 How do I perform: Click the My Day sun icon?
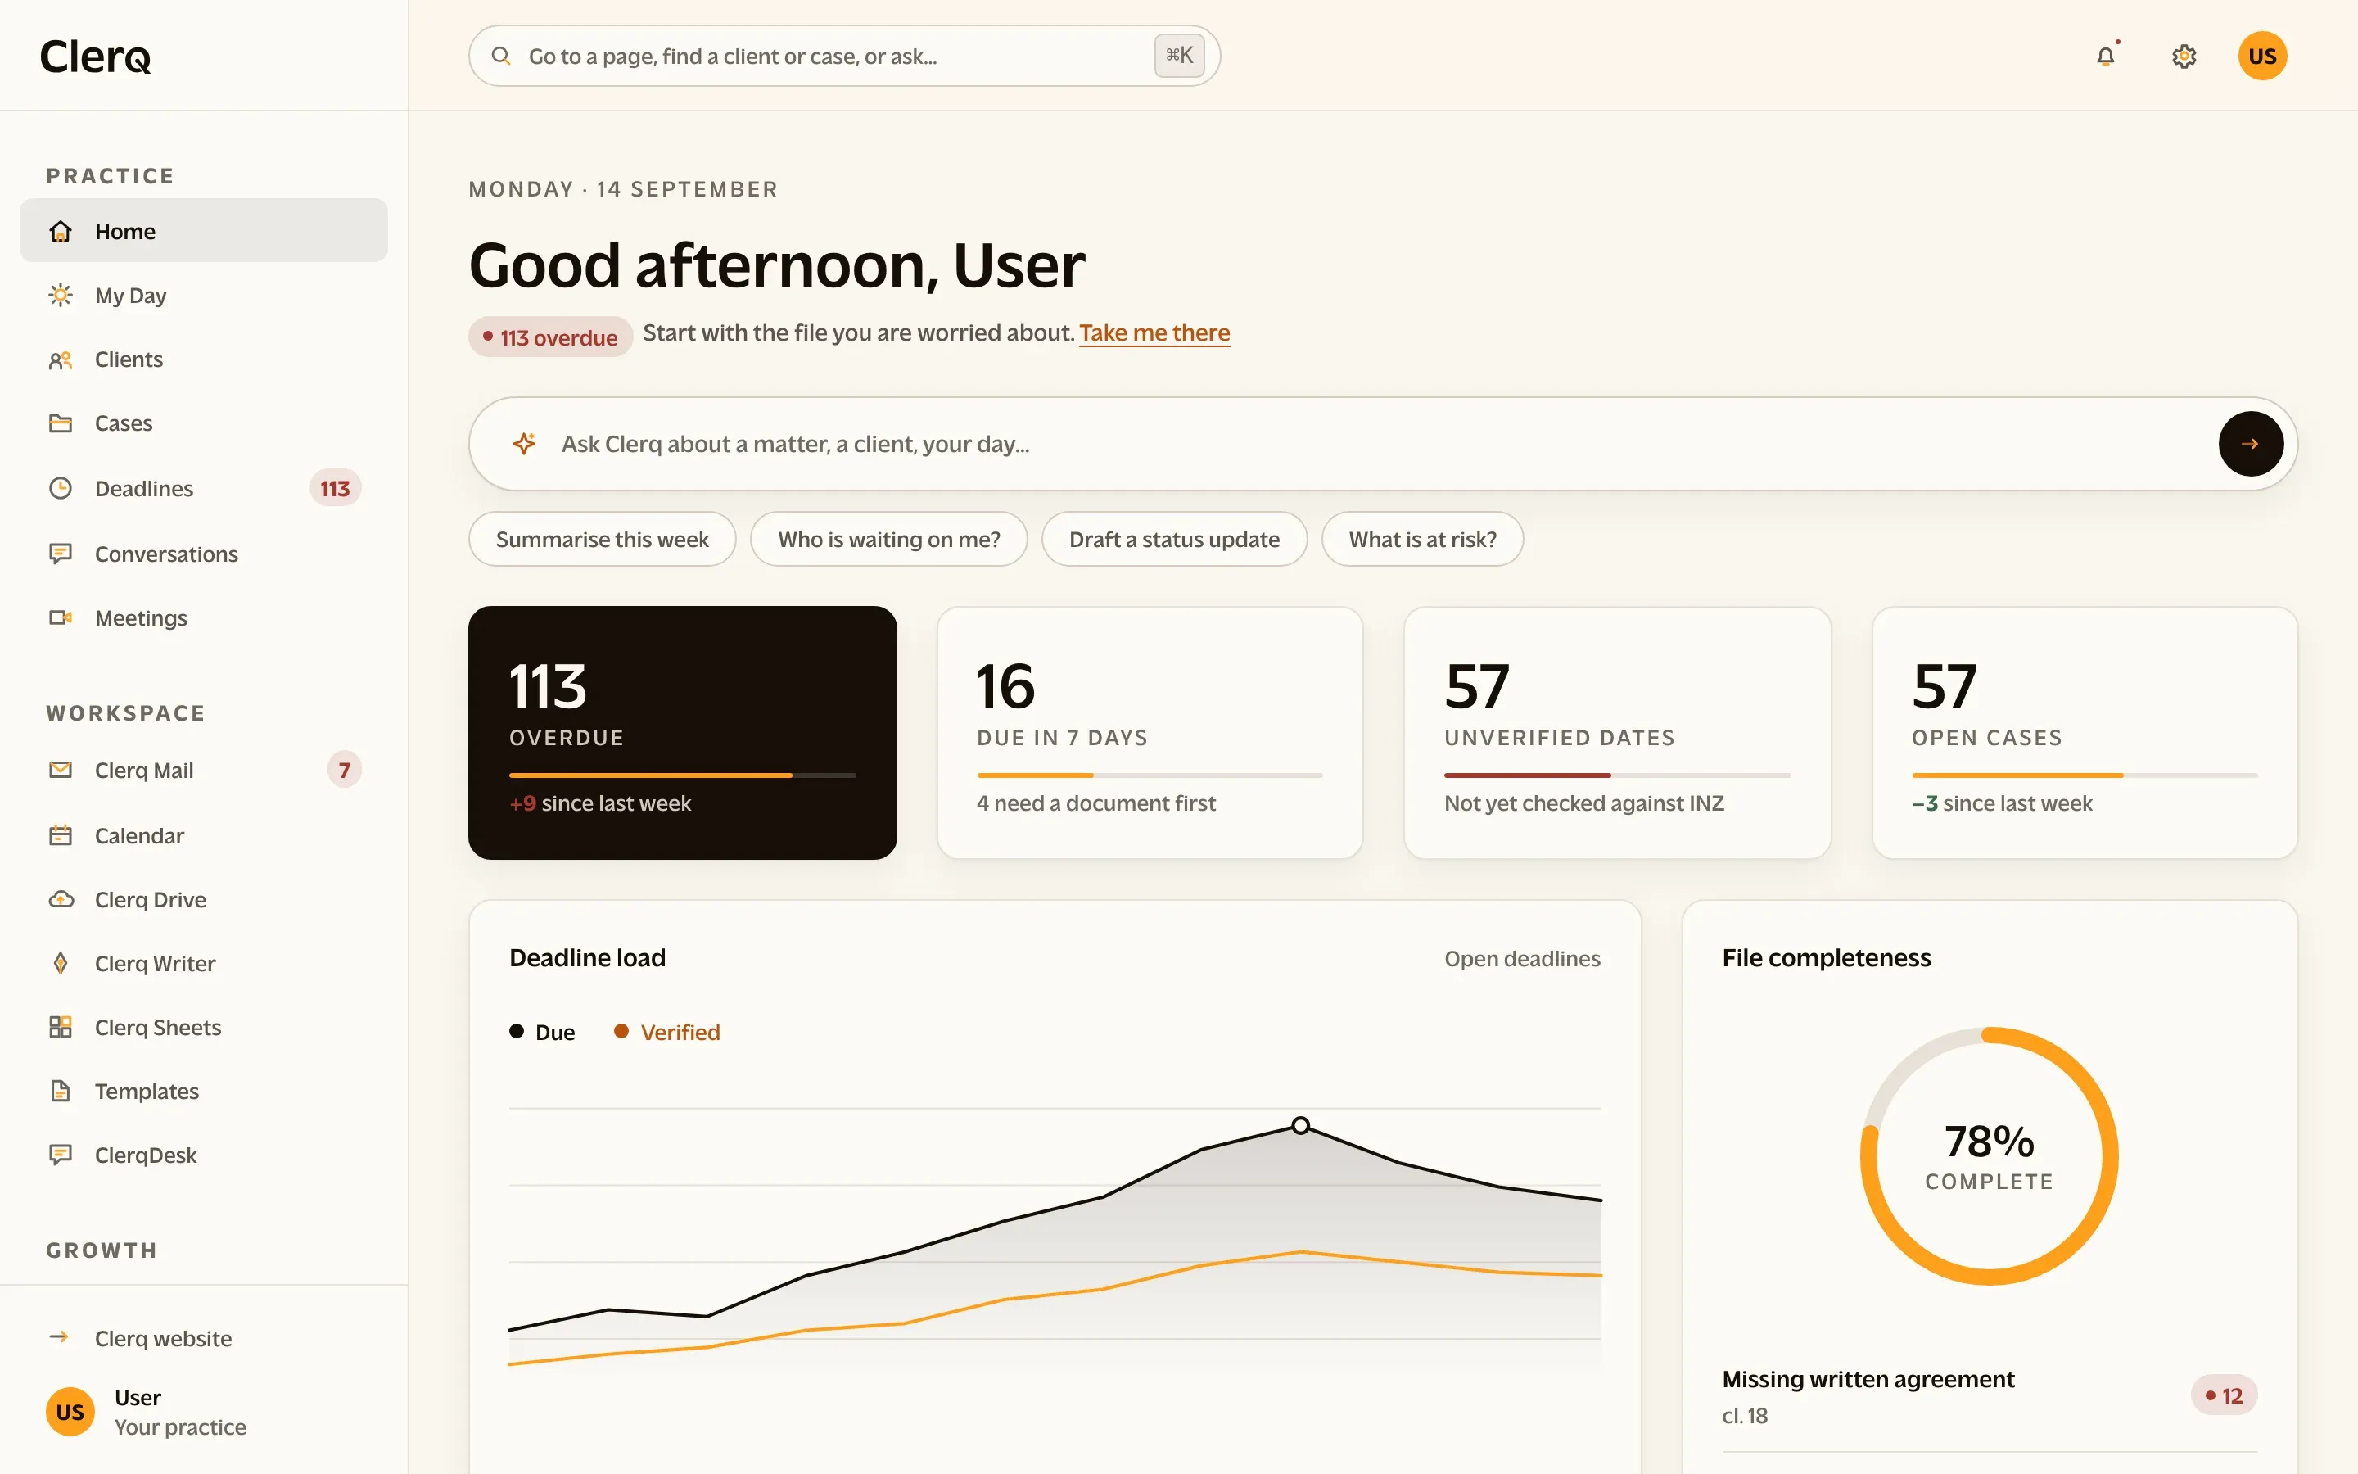click(61, 295)
